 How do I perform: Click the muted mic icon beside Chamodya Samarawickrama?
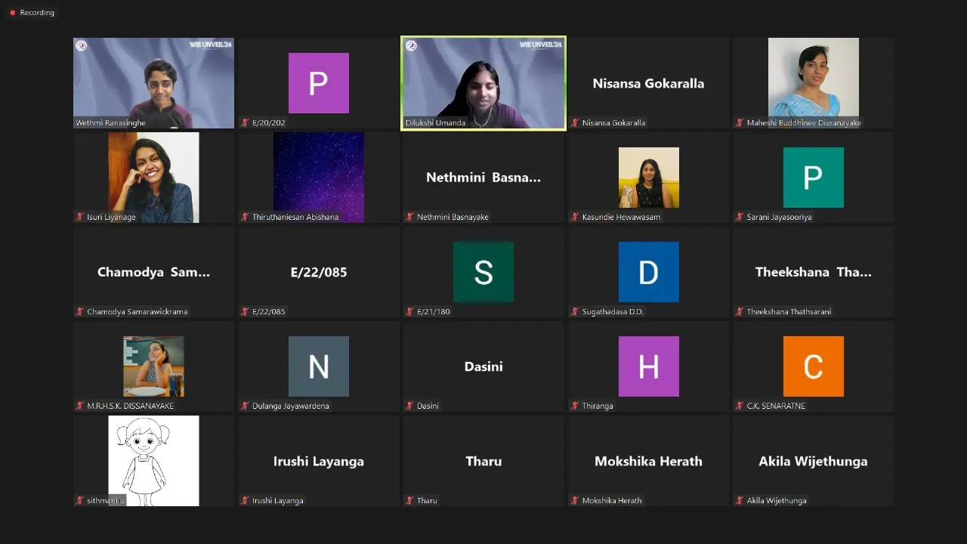[x=80, y=311]
